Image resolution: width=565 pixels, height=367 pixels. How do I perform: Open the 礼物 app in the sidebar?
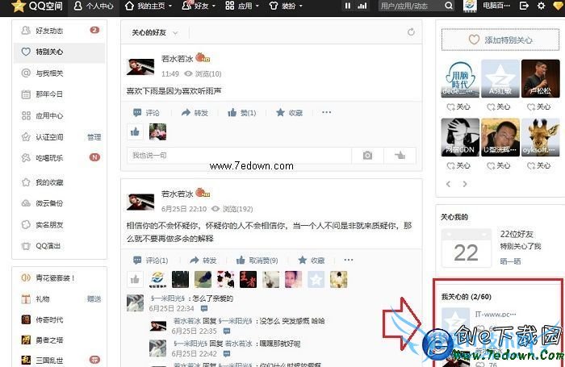click(43, 299)
